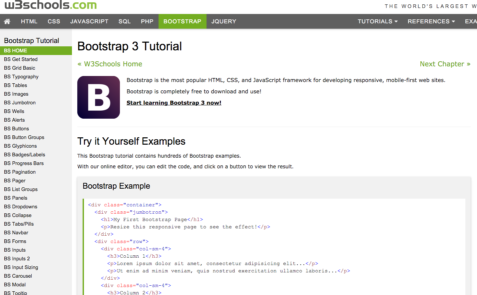Open the JAVASCRIPT tab
Screen dimensions: 477x295
click(x=89, y=21)
